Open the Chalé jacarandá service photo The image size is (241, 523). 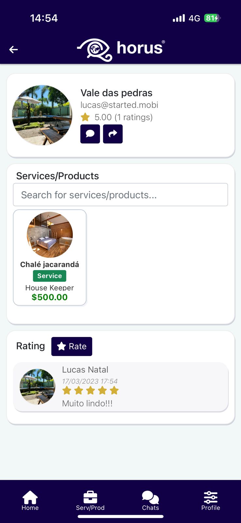coord(50,235)
